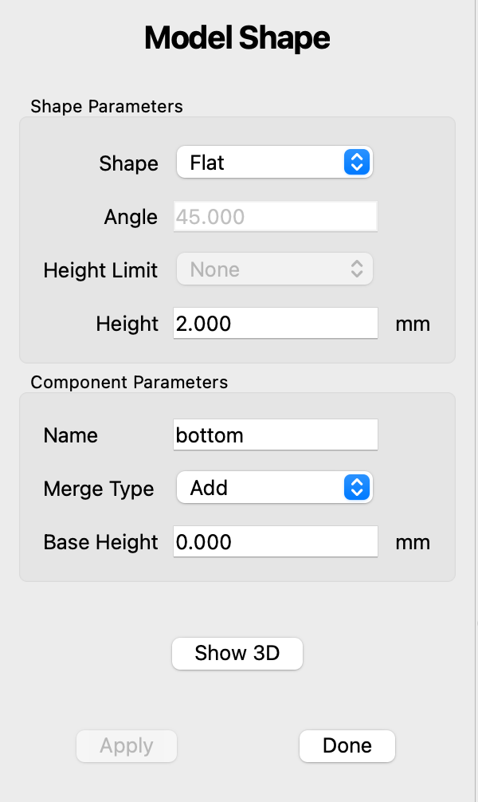This screenshot has height=802, width=478.
Task: Click the Base Height label text
Action: [101, 542]
